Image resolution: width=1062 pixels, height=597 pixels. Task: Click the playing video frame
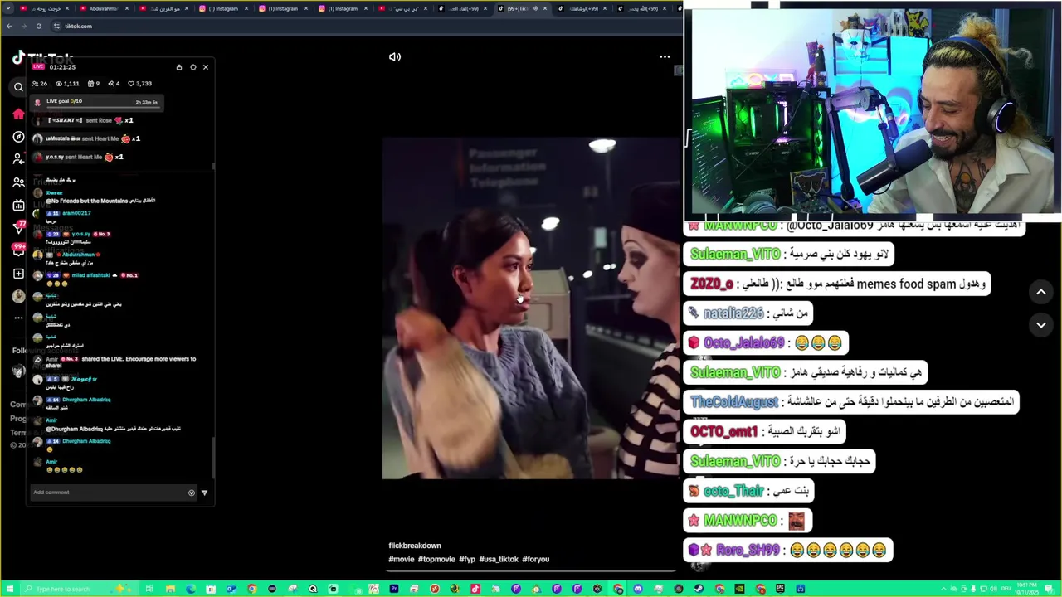click(x=530, y=308)
